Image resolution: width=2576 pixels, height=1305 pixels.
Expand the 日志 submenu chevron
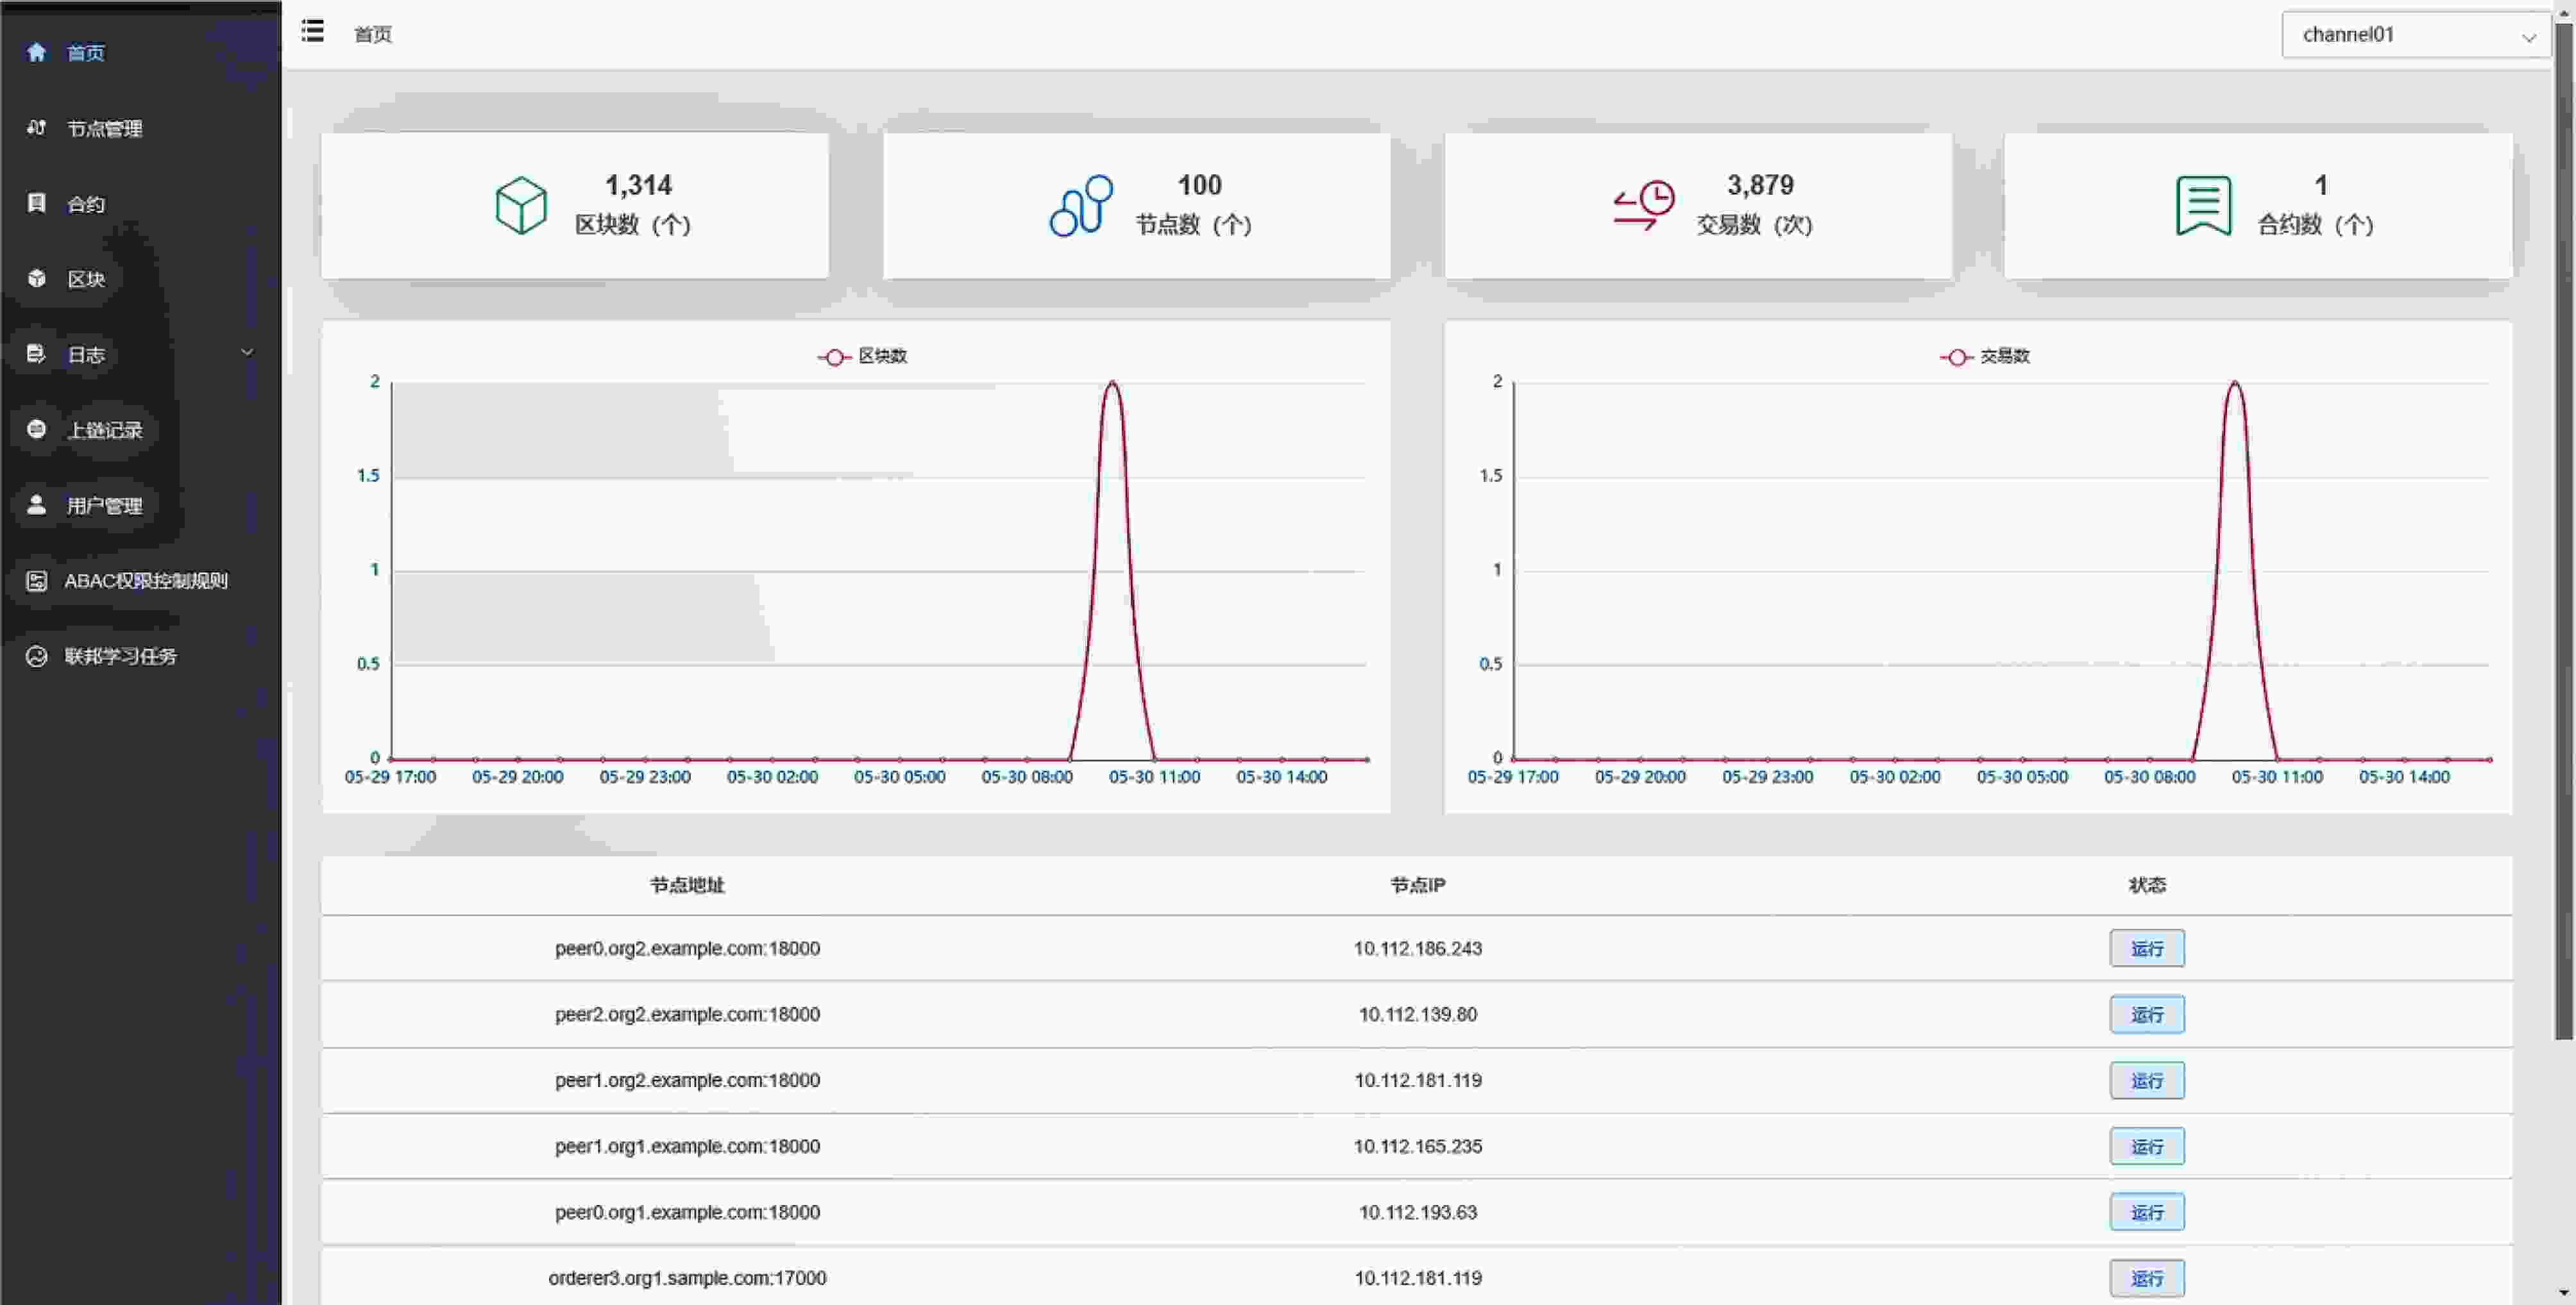coord(247,353)
